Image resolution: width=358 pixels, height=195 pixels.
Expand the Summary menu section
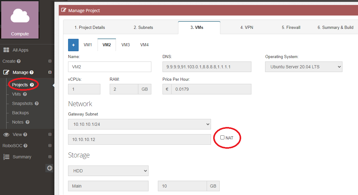click(x=50, y=157)
